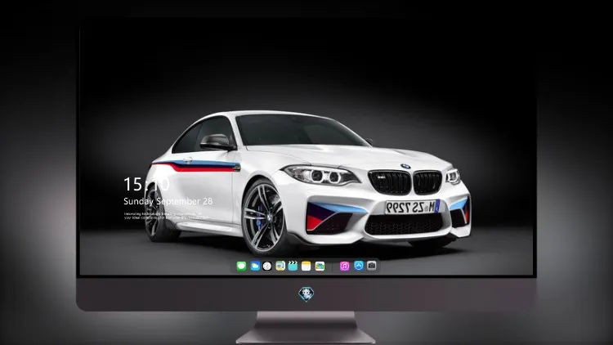Viewport: 613px width, 345px height.
Task: Open the green Messages app in dock
Action: click(241, 266)
